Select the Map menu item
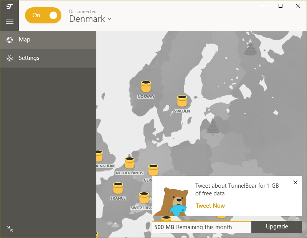The image size is (307, 238). [48, 40]
